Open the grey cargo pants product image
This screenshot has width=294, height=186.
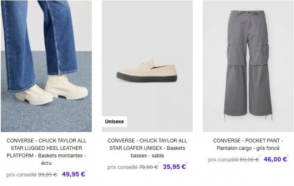point(248,66)
